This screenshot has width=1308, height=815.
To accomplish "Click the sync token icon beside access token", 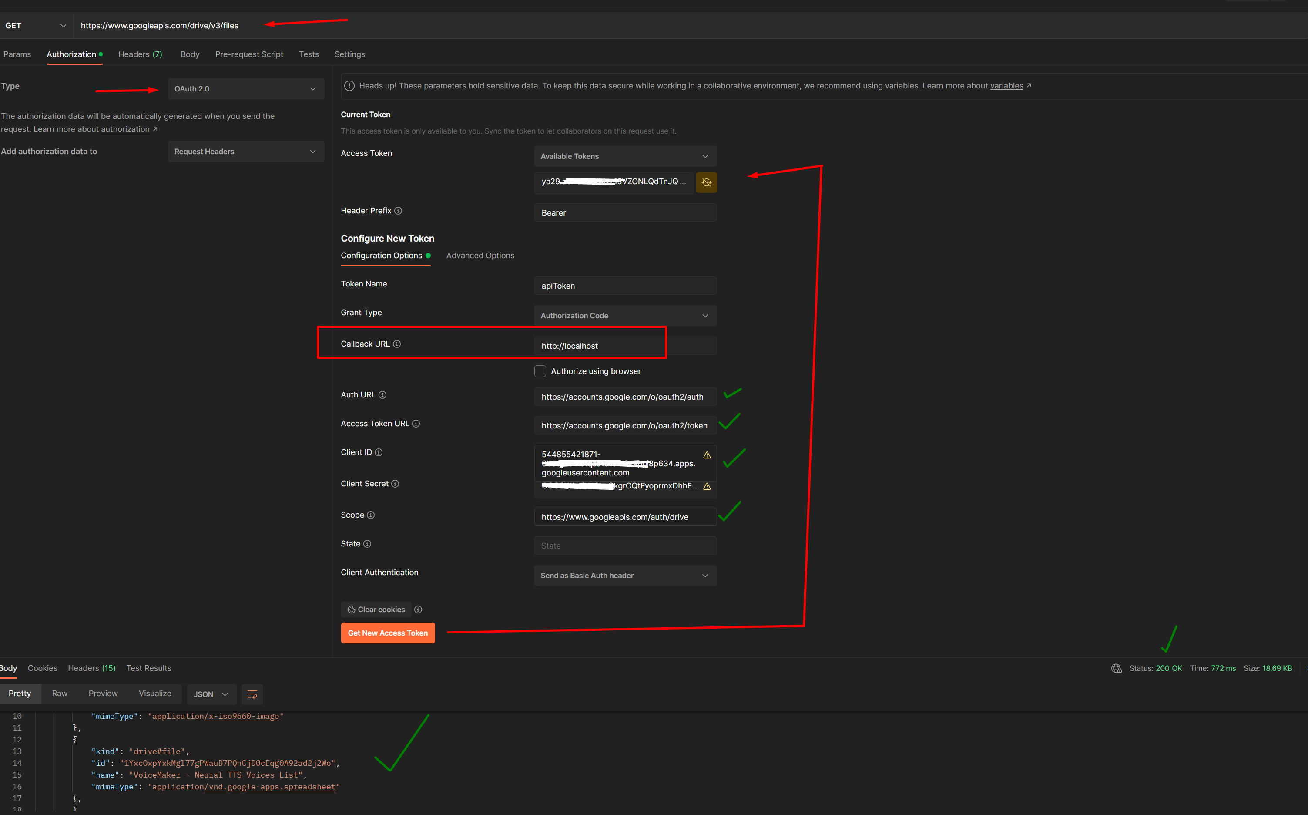I will [x=706, y=182].
